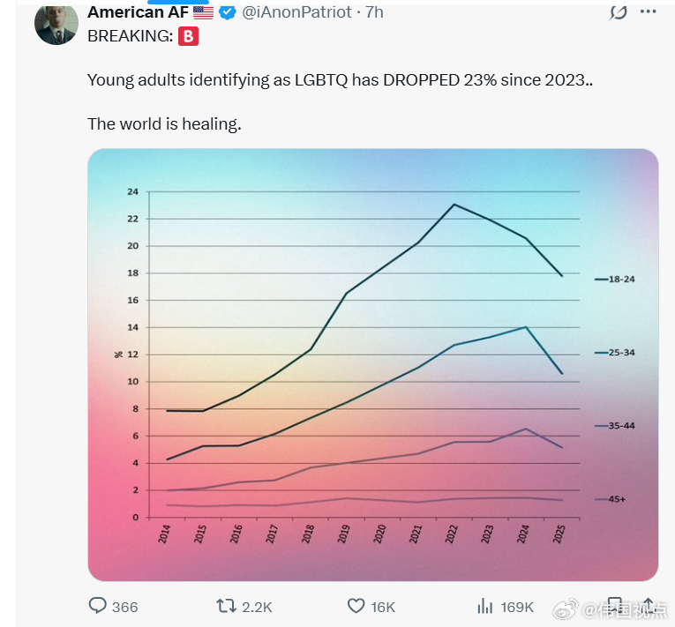This screenshot has height=627, width=675.
Task: Click the repost arrows icon
Action: pyautogui.click(x=226, y=606)
